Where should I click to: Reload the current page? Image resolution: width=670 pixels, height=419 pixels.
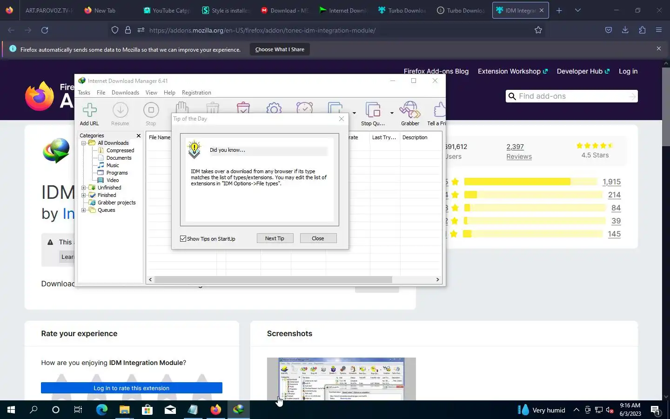[45, 30]
